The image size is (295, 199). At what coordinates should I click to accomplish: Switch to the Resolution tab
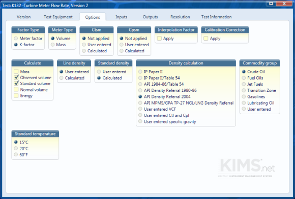click(x=180, y=17)
